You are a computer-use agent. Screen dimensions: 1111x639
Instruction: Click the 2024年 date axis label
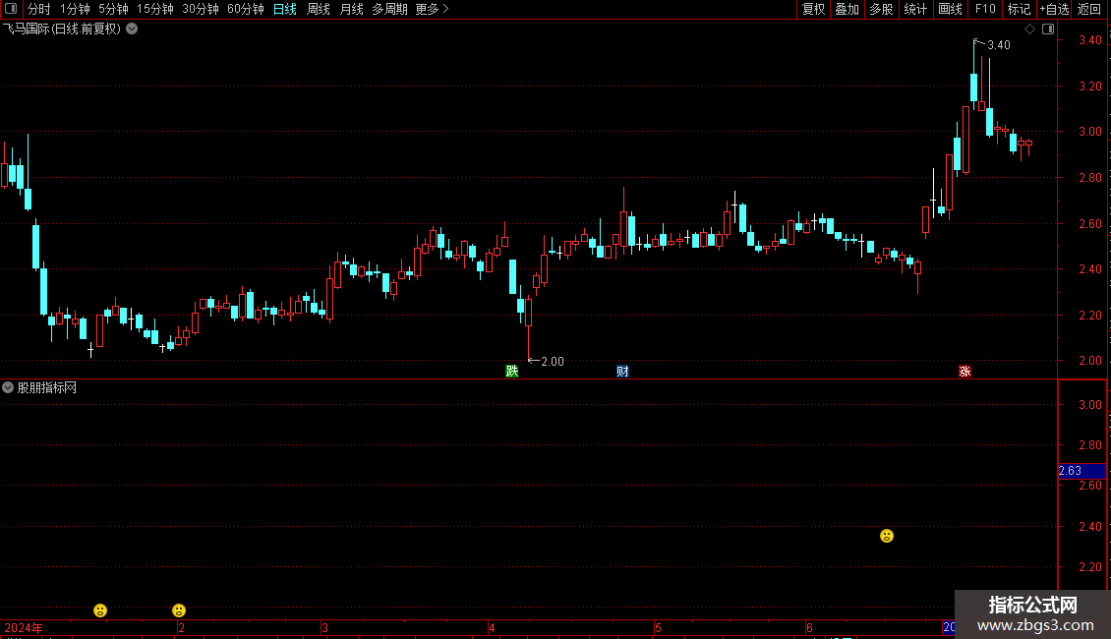click(x=24, y=627)
